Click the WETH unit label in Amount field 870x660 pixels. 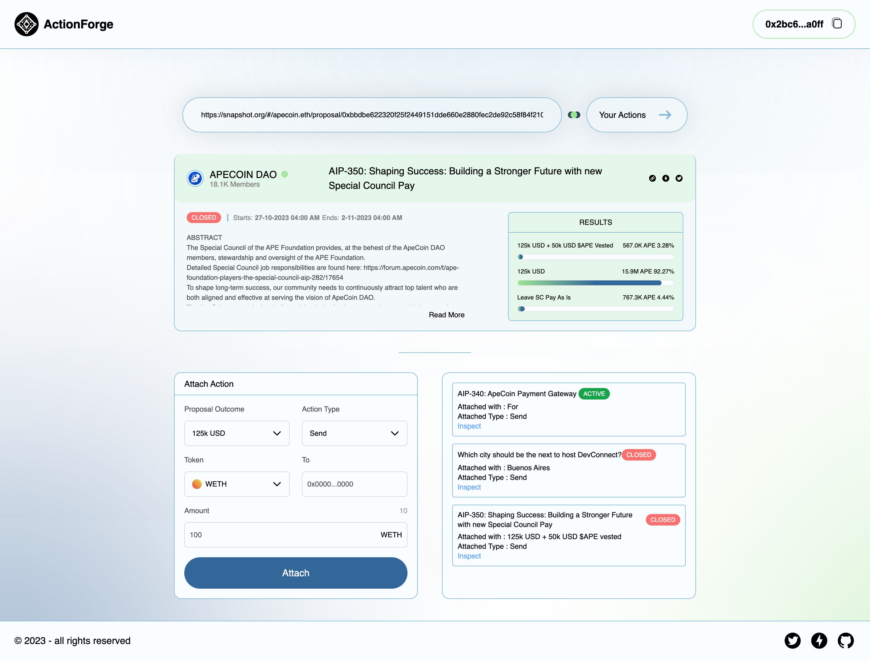tap(391, 535)
